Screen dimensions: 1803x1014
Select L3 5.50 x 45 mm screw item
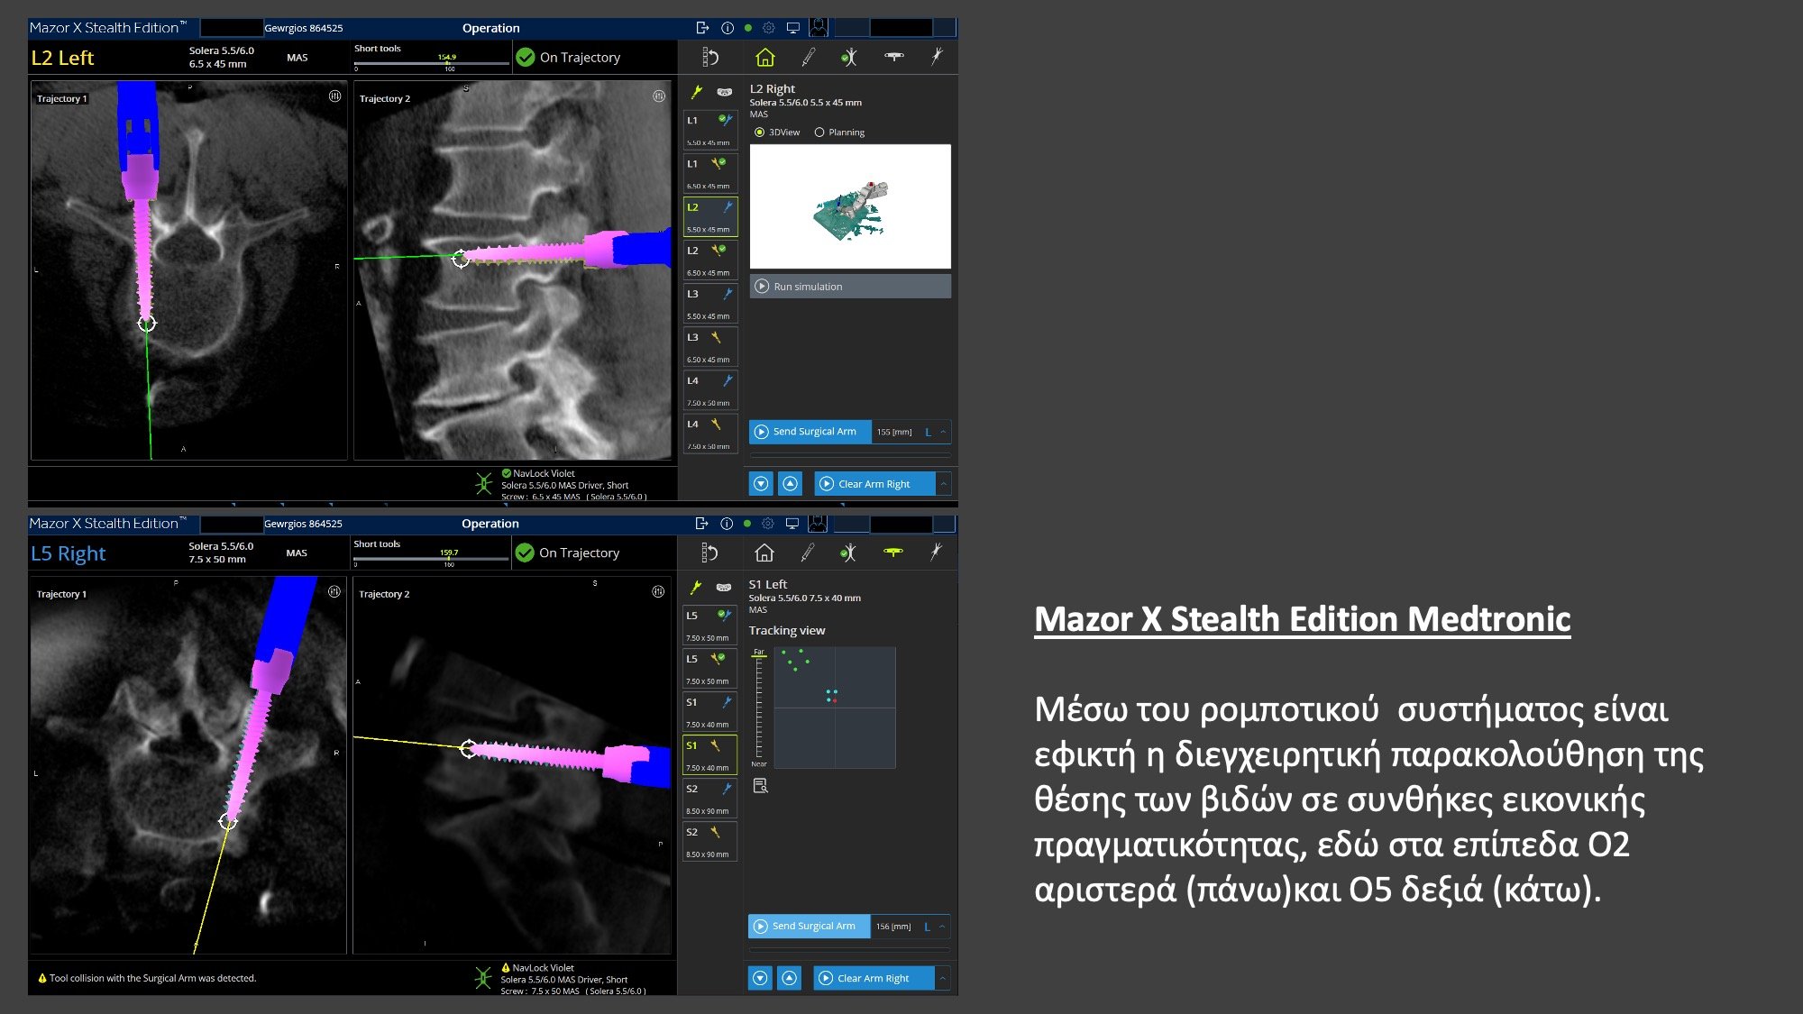[x=710, y=304]
